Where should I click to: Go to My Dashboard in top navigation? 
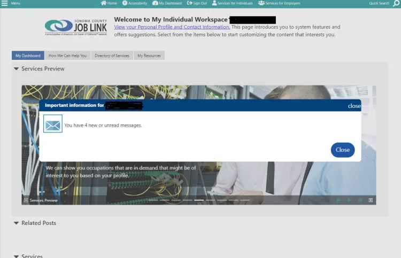click(171, 3)
